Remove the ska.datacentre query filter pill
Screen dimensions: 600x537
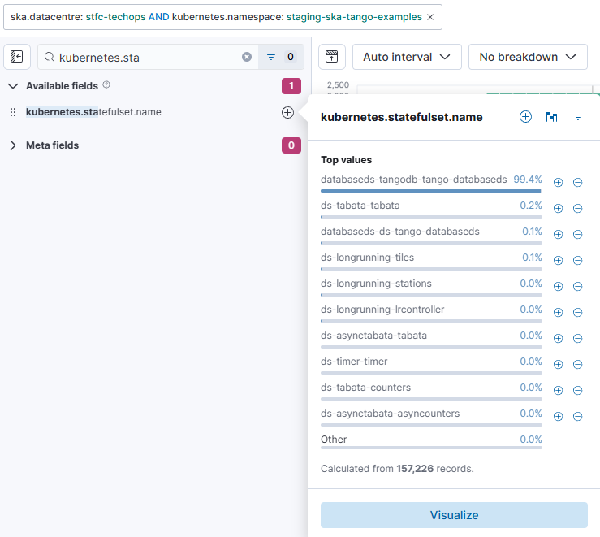pos(430,17)
